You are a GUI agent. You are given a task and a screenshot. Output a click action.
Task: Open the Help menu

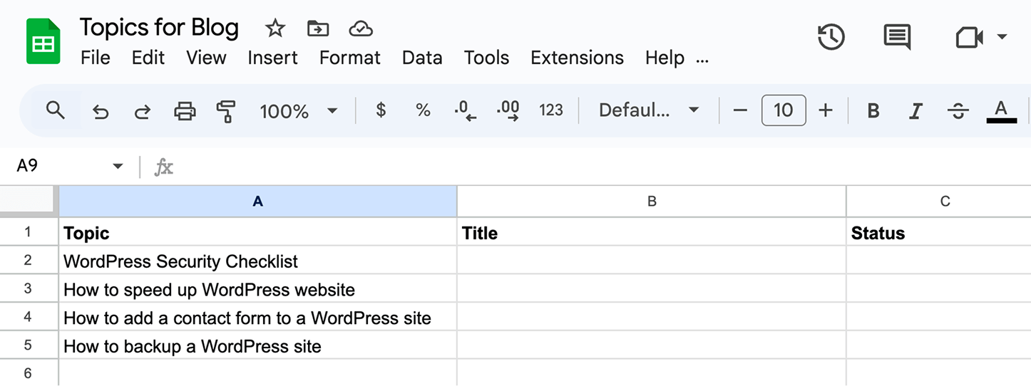click(x=665, y=58)
